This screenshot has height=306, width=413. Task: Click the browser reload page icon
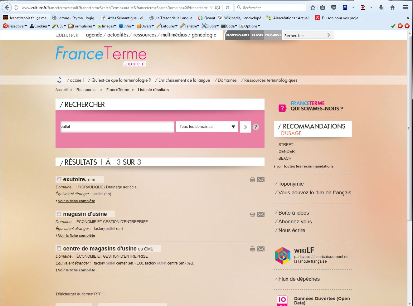point(228,7)
